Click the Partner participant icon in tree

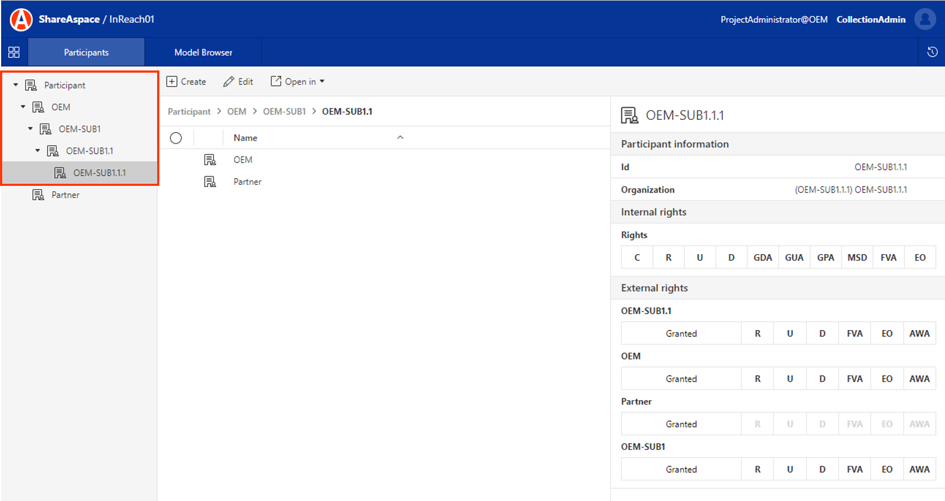pyautogui.click(x=38, y=195)
